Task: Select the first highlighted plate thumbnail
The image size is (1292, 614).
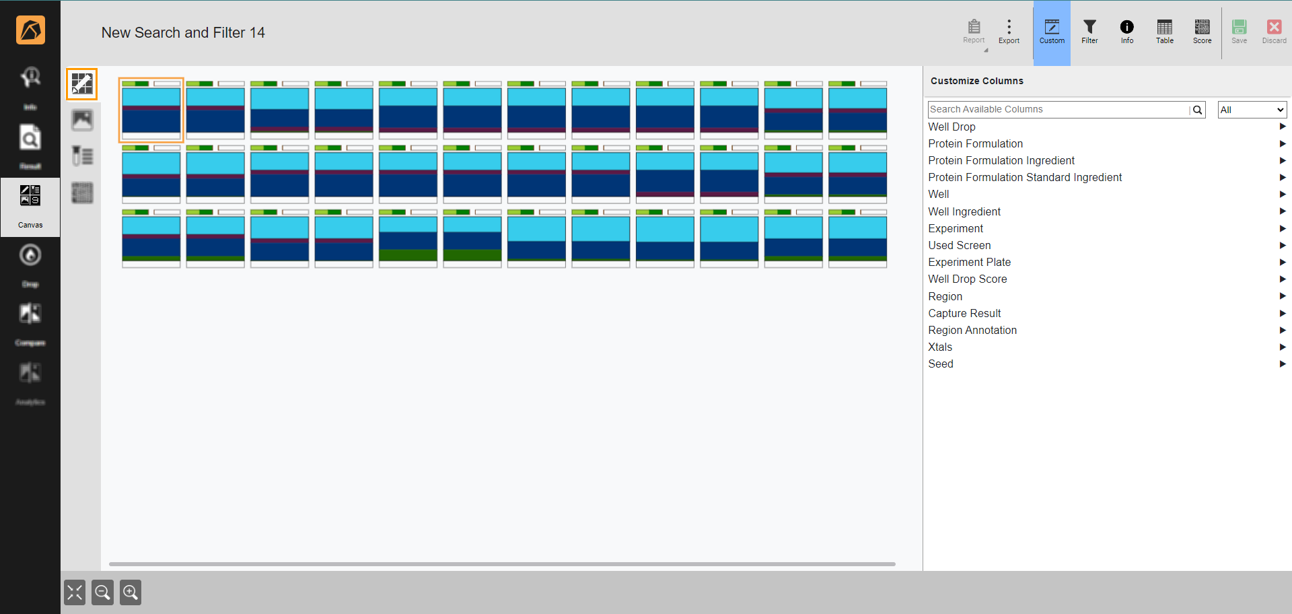Action: coord(151,110)
